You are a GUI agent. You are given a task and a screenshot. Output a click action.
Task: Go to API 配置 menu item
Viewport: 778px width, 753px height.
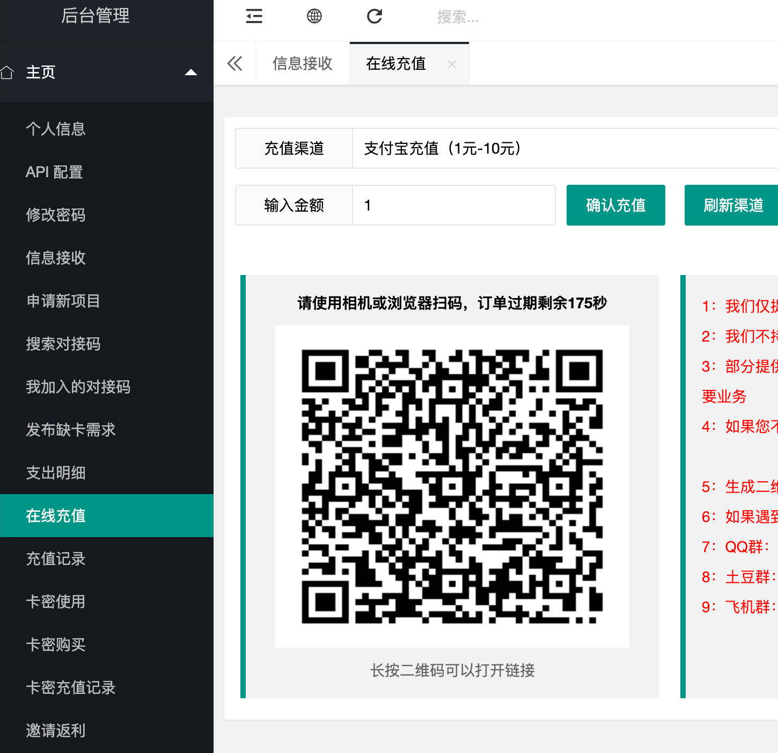click(107, 172)
